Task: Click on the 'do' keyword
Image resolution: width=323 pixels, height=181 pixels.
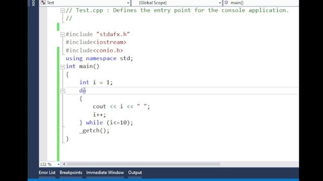Action: pos(83,90)
